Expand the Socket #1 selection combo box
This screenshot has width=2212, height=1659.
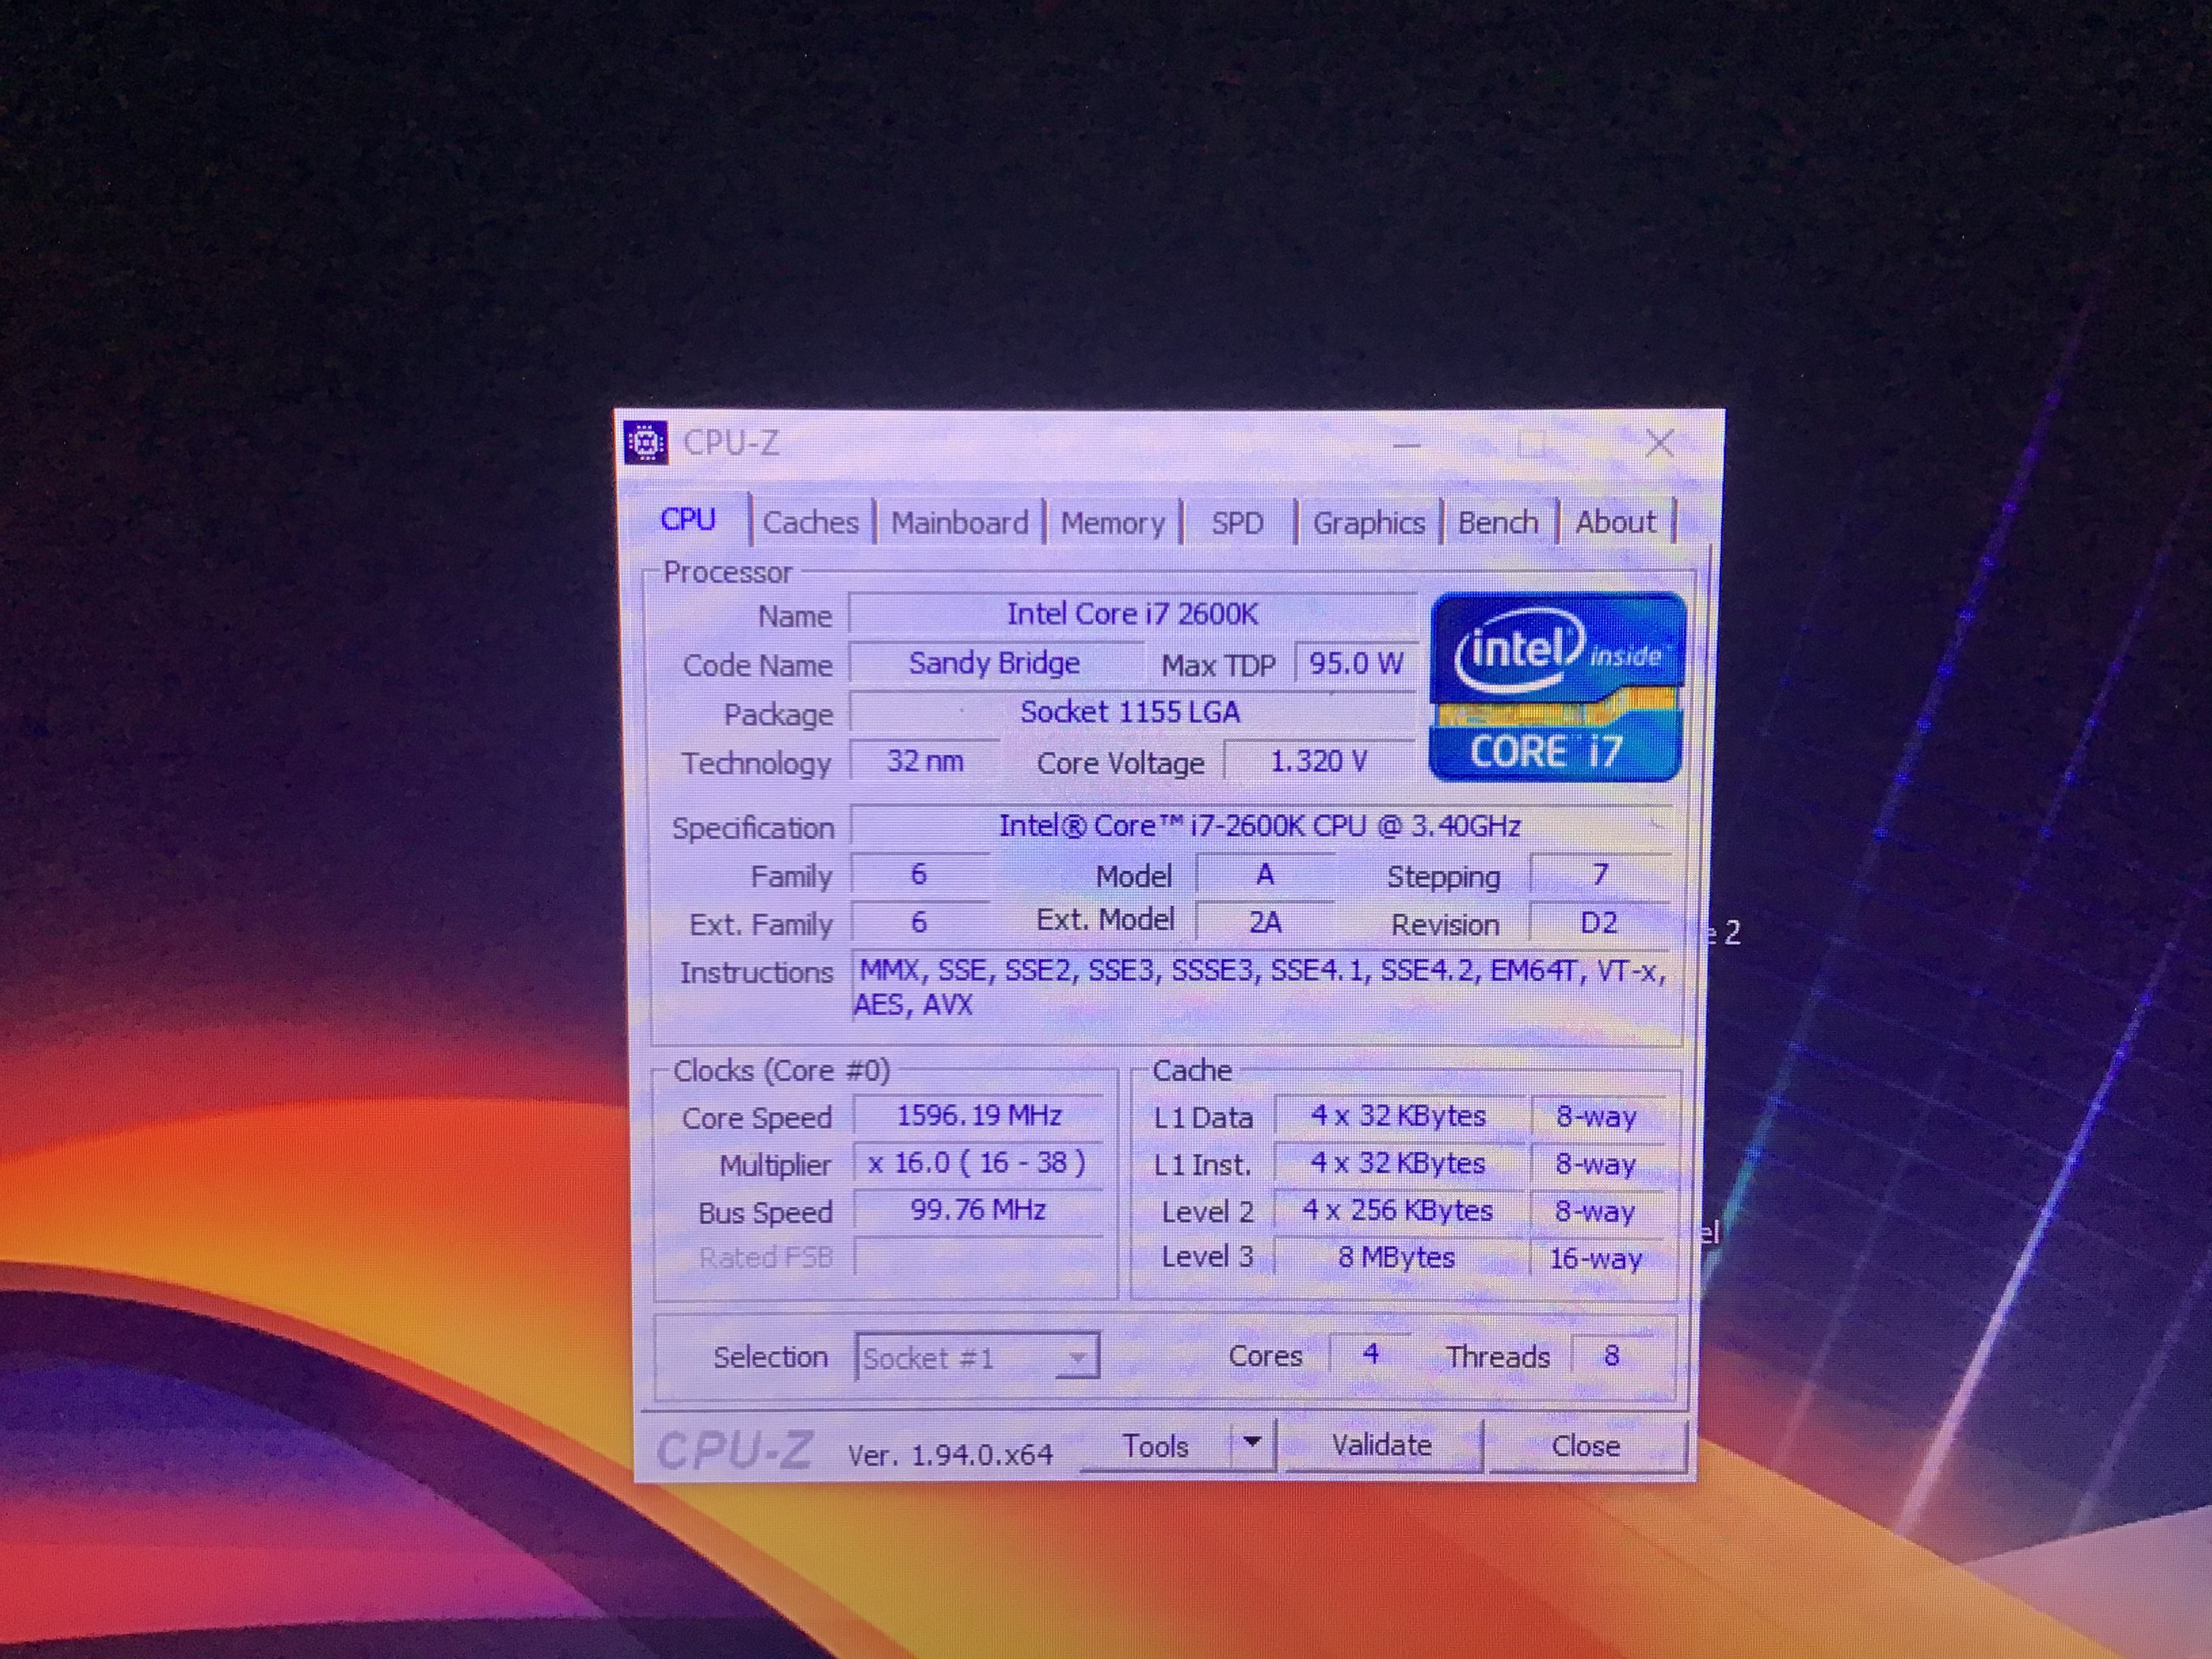point(1077,1358)
